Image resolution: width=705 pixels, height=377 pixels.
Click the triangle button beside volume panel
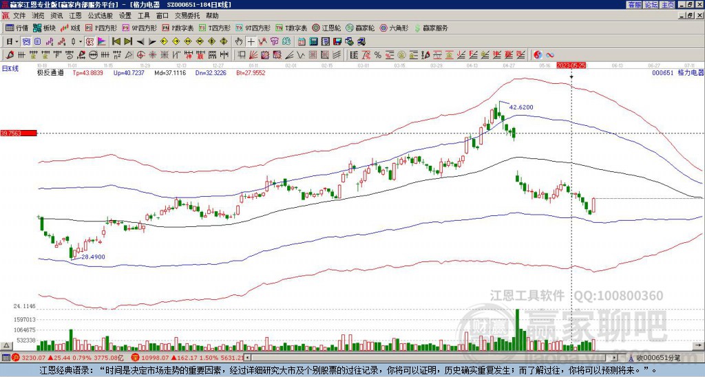click(x=6, y=345)
